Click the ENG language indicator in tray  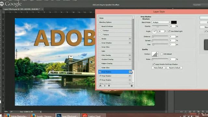pos(197,116)
